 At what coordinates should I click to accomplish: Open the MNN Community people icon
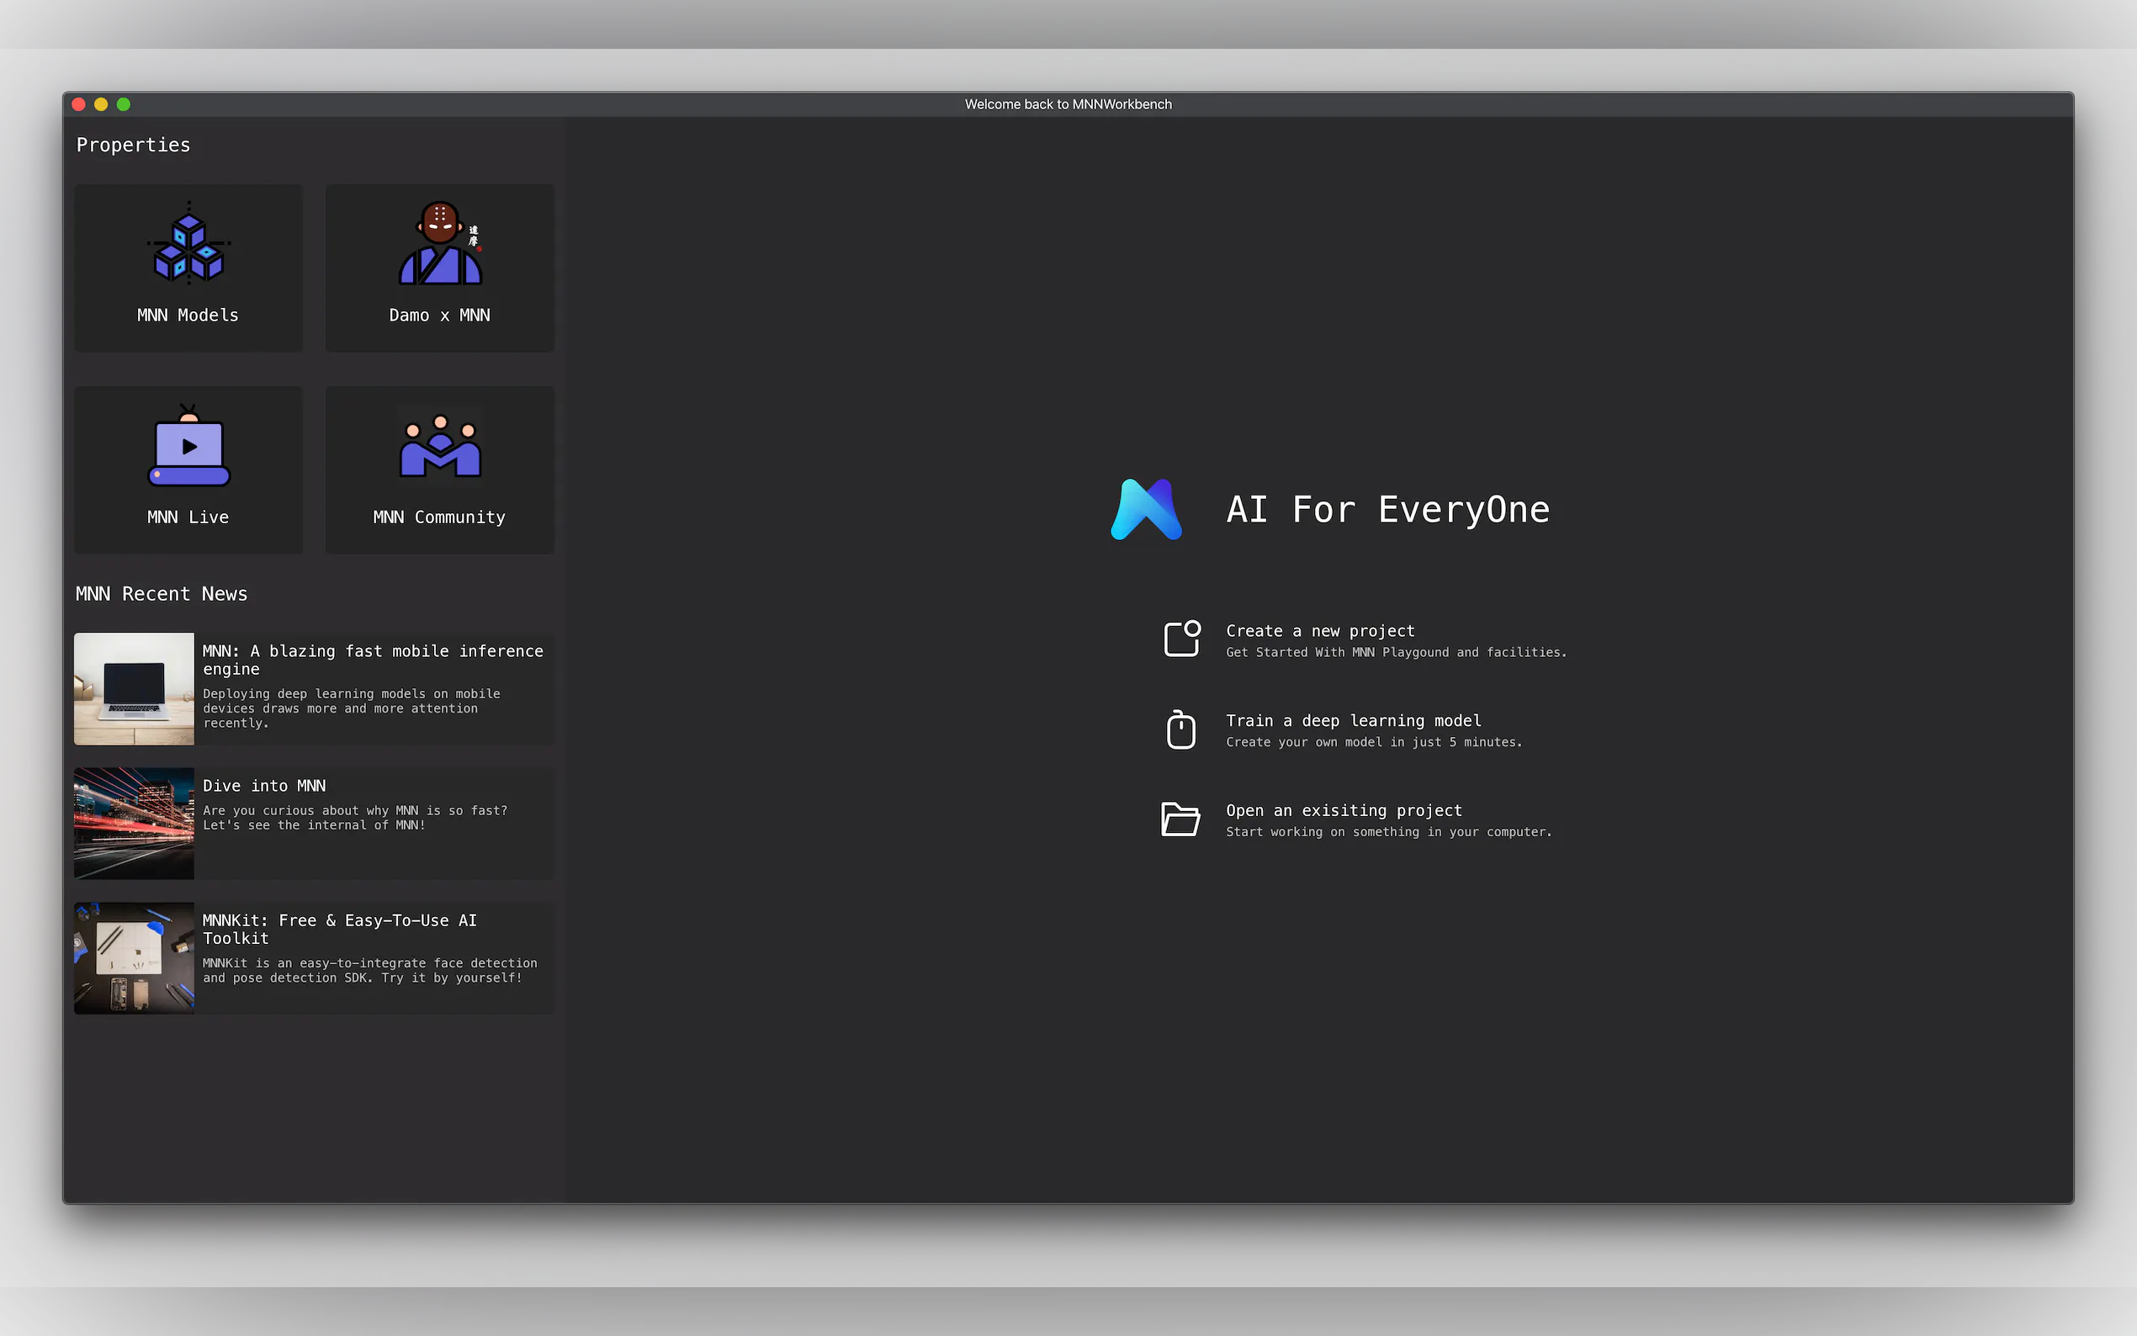pyautogui.click(x=440, y=446)
